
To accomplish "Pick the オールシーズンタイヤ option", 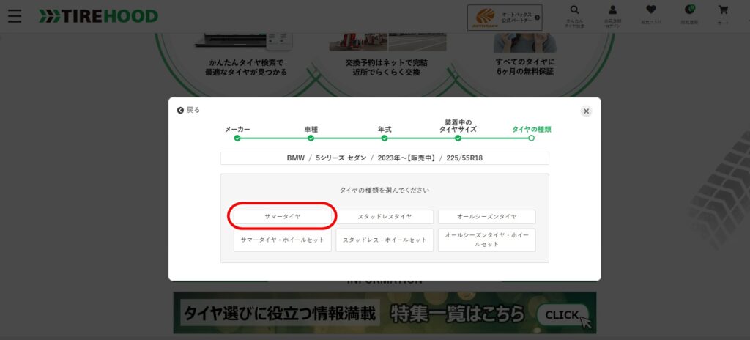I will click(486, 217).
